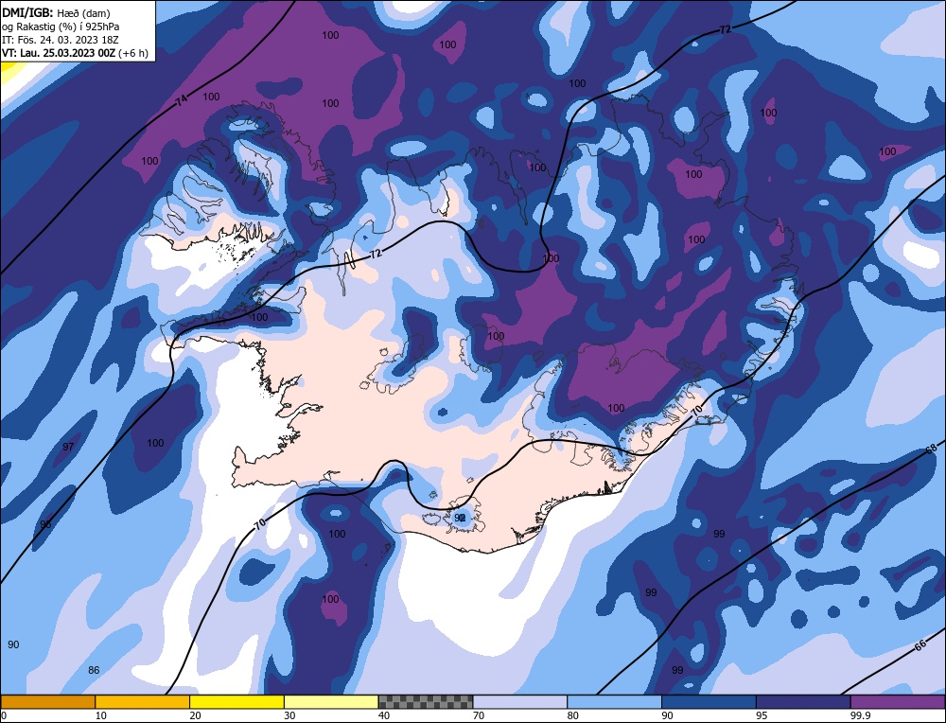Click the pale yellow 30–40 legend swatch

[331, 701]
